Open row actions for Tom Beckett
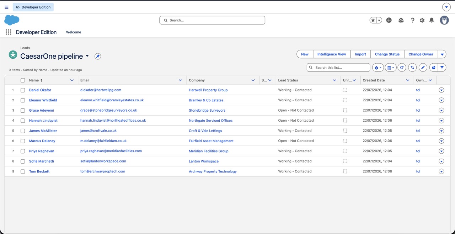Screen dimensions: 455x234 coord(441,172)
